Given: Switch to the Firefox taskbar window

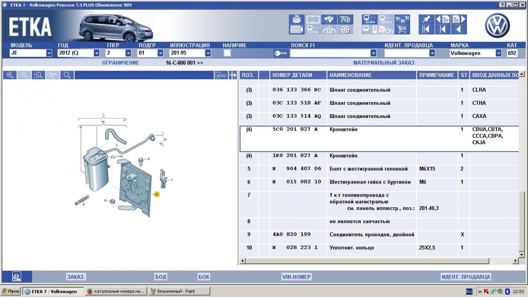Looking at the screenshot, I should pyautogui.click(x=116, y=291).
